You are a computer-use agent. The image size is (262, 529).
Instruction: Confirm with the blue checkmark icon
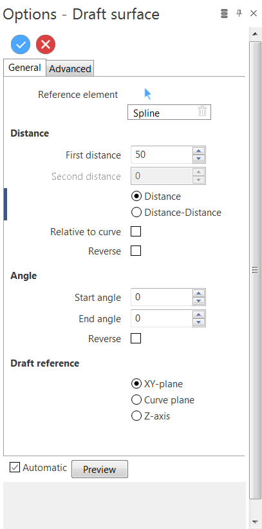(21, 44)
